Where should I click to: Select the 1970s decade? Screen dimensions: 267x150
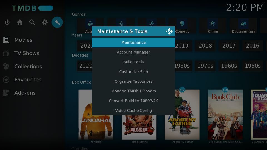point(205,66)
